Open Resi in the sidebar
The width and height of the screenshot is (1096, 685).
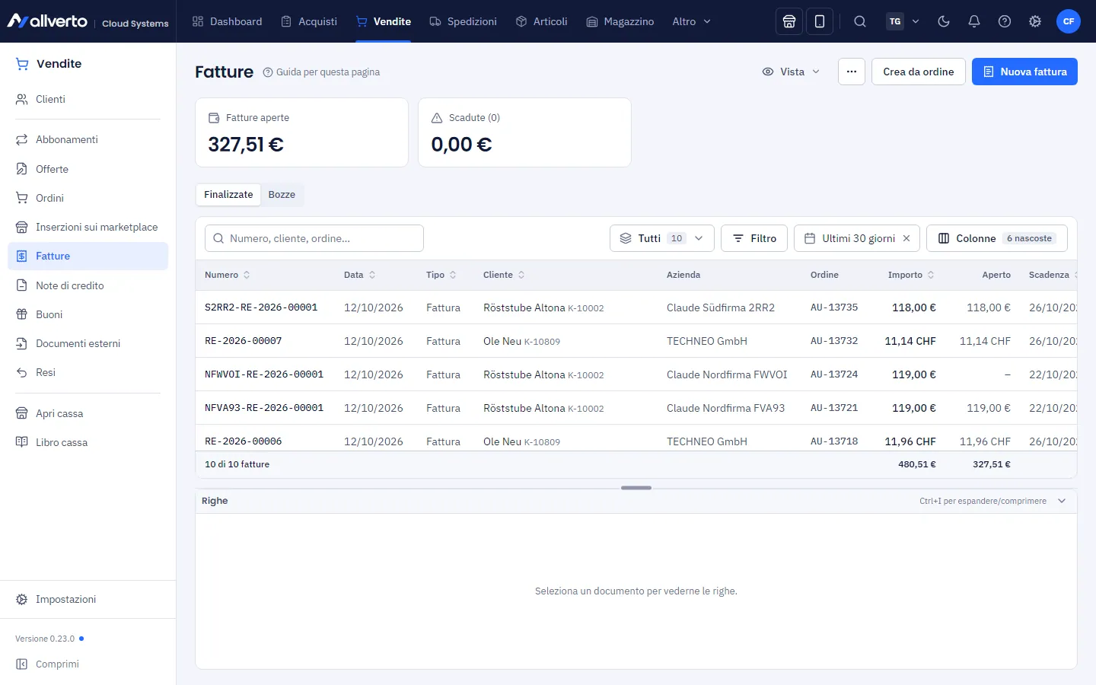[88, 372]
